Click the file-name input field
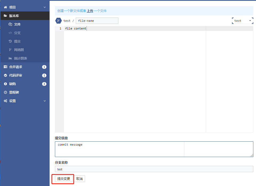The width and height of the screenshot is (256, 186). (97, 21)
